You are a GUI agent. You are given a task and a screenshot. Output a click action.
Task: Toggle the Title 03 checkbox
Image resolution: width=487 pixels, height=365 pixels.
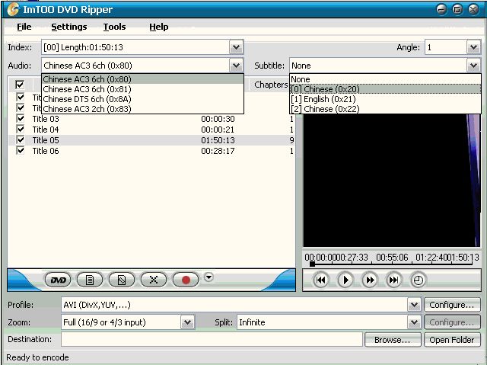21,119
